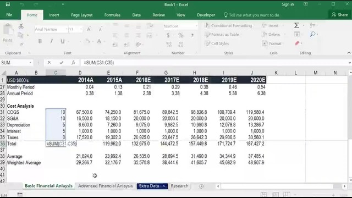Image resolution: width=352 pixels, height=198 pixels.
Task: Switch to the Formulas tab
Action: click(x=112, y=15)
